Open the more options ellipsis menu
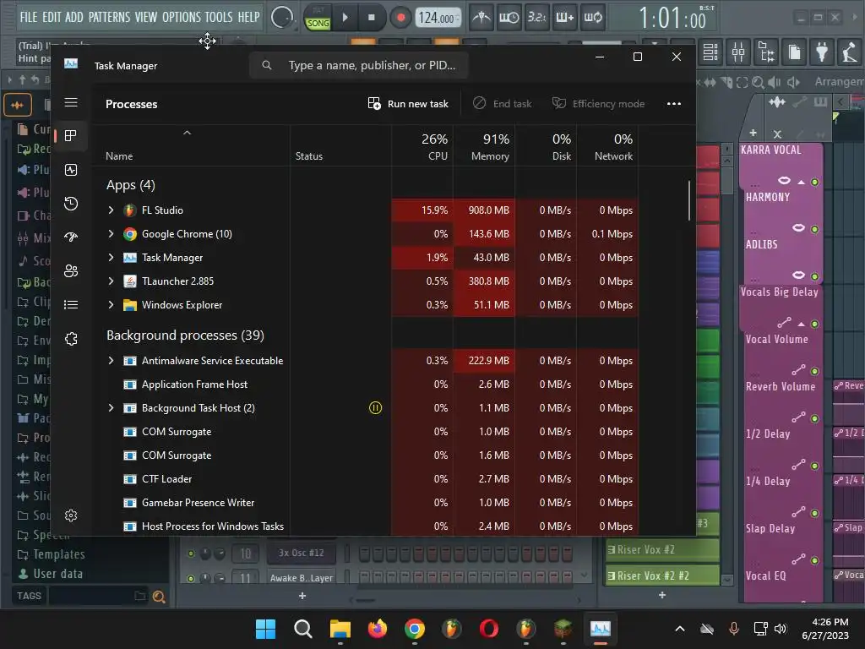865x649 pixels. coord(673,104)
